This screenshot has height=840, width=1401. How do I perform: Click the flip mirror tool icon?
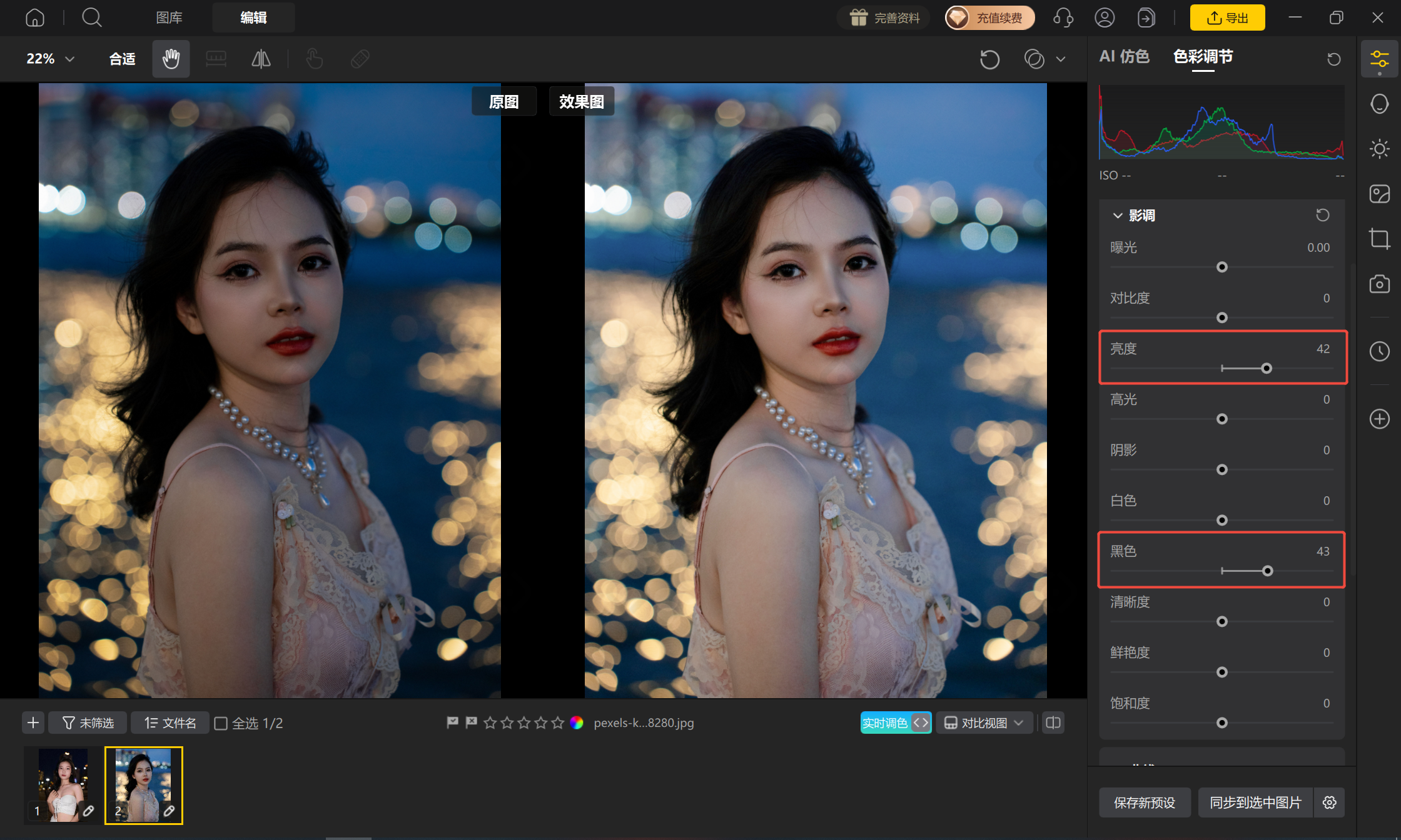click(261, 59)
